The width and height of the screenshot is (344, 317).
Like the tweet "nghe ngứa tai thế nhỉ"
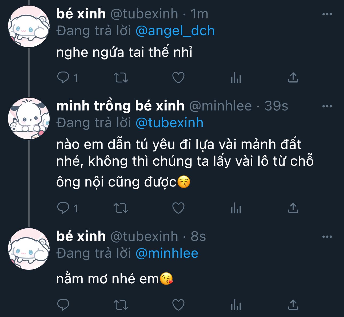(178, 78)
